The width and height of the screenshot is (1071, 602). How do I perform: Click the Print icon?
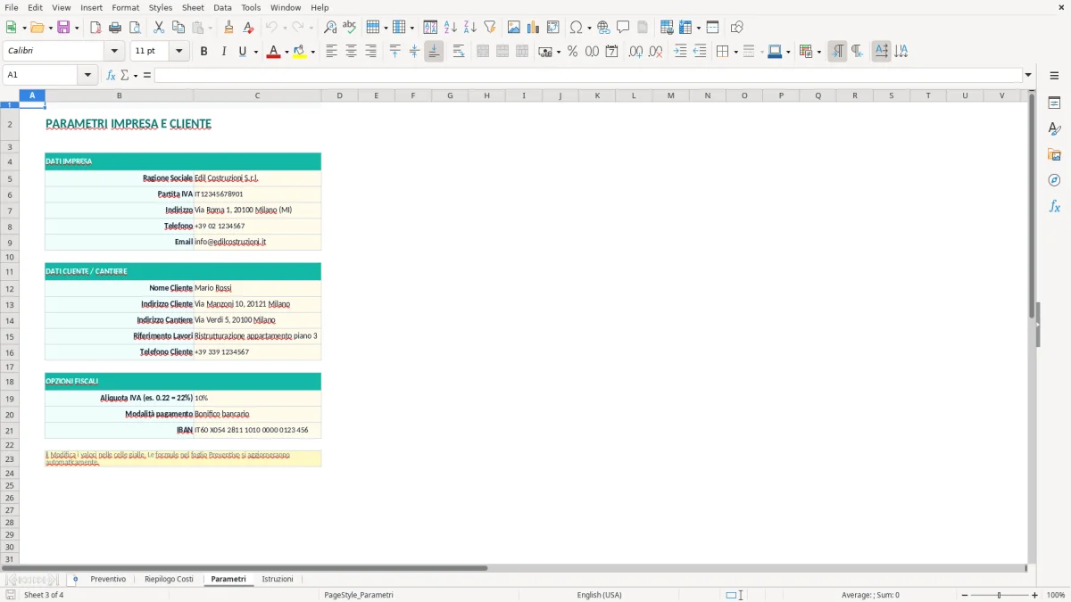(115, 28)
